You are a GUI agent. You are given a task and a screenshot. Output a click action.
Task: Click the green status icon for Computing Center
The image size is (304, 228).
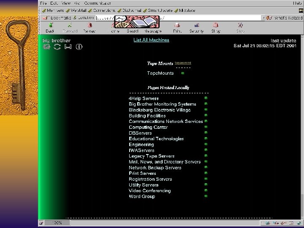(x=206, y=127)
